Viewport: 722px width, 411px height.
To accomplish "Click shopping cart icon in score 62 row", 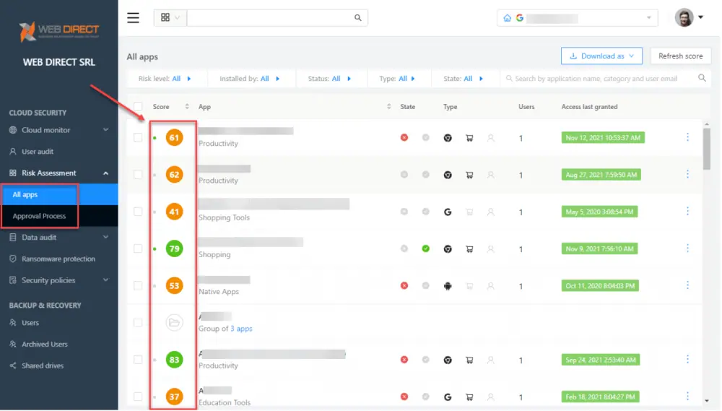I will tap(469, 175).
